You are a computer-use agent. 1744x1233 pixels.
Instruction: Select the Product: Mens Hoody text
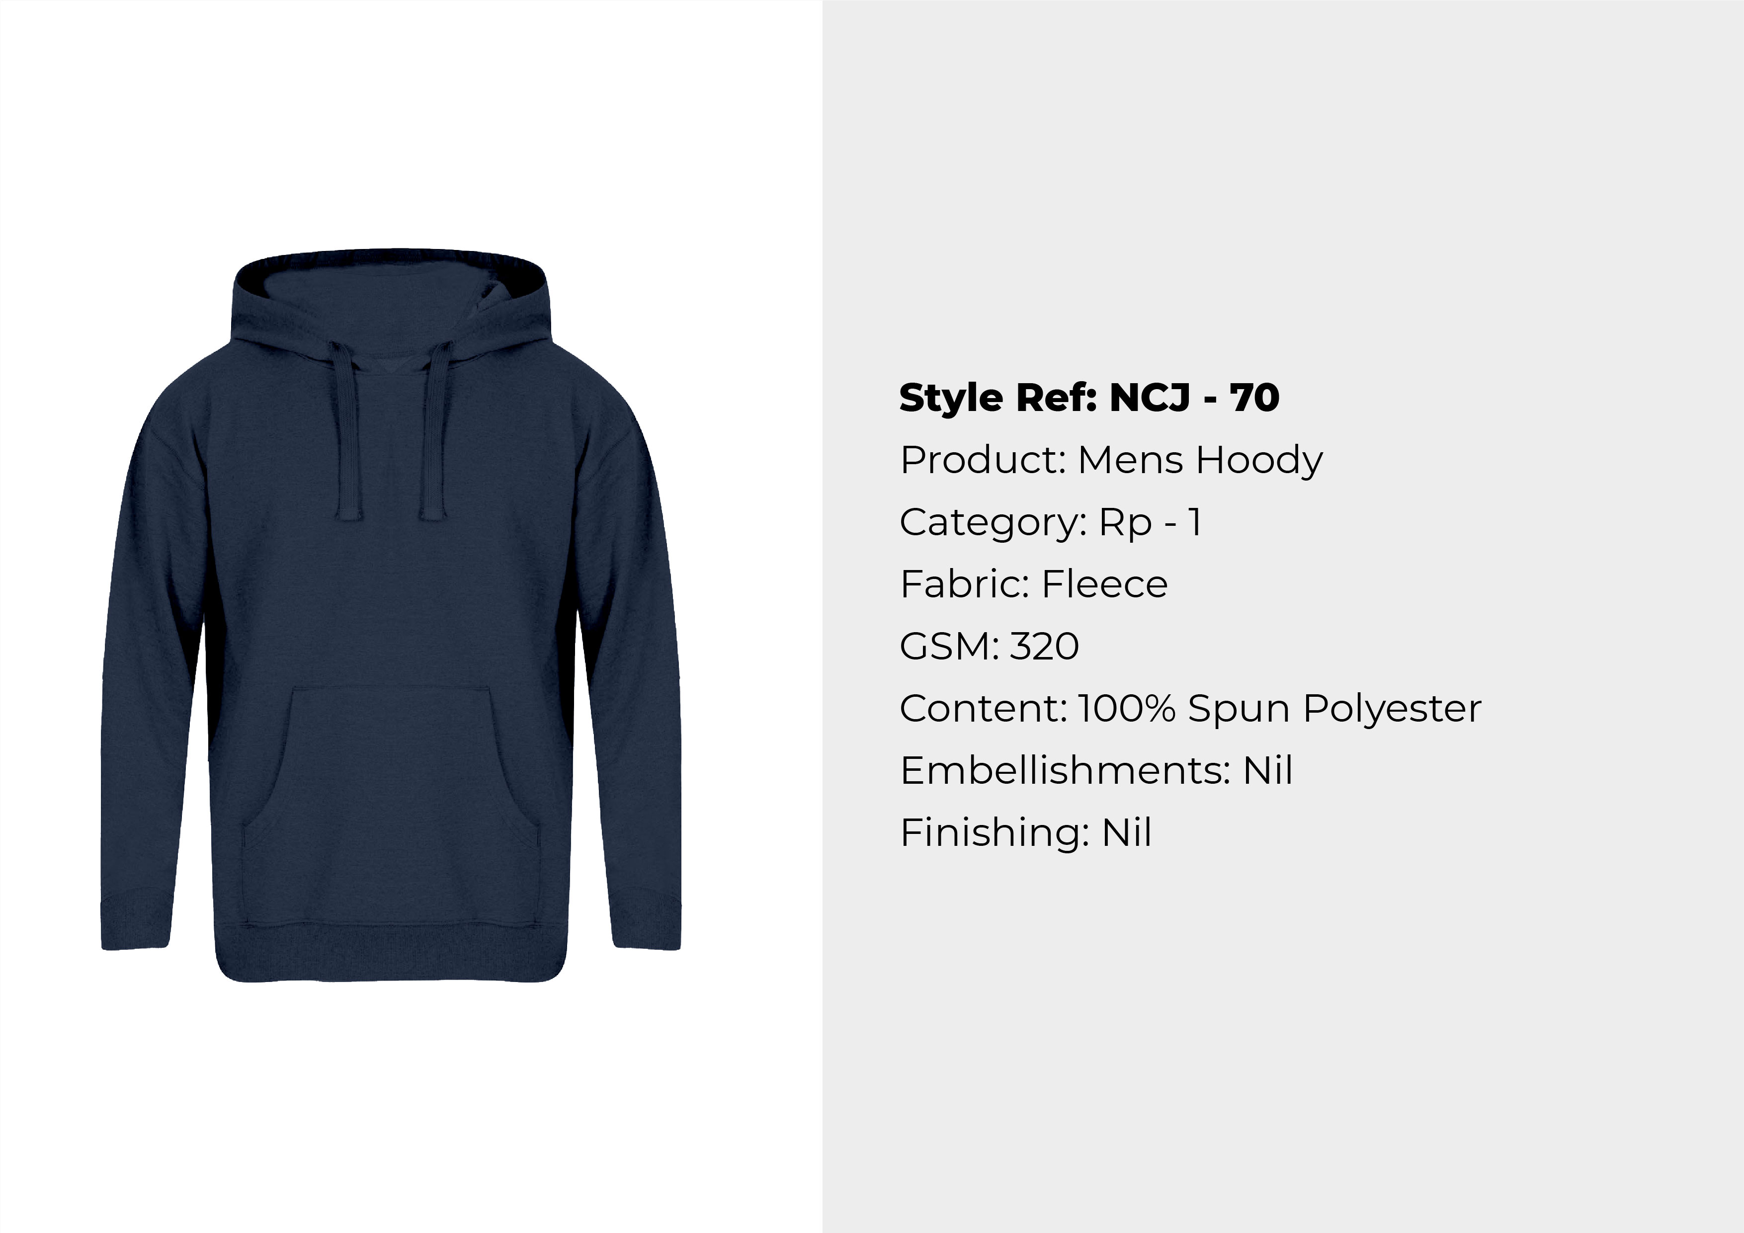1111,460
